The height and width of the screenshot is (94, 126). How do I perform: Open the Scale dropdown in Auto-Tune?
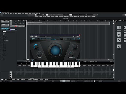(48, 39)
